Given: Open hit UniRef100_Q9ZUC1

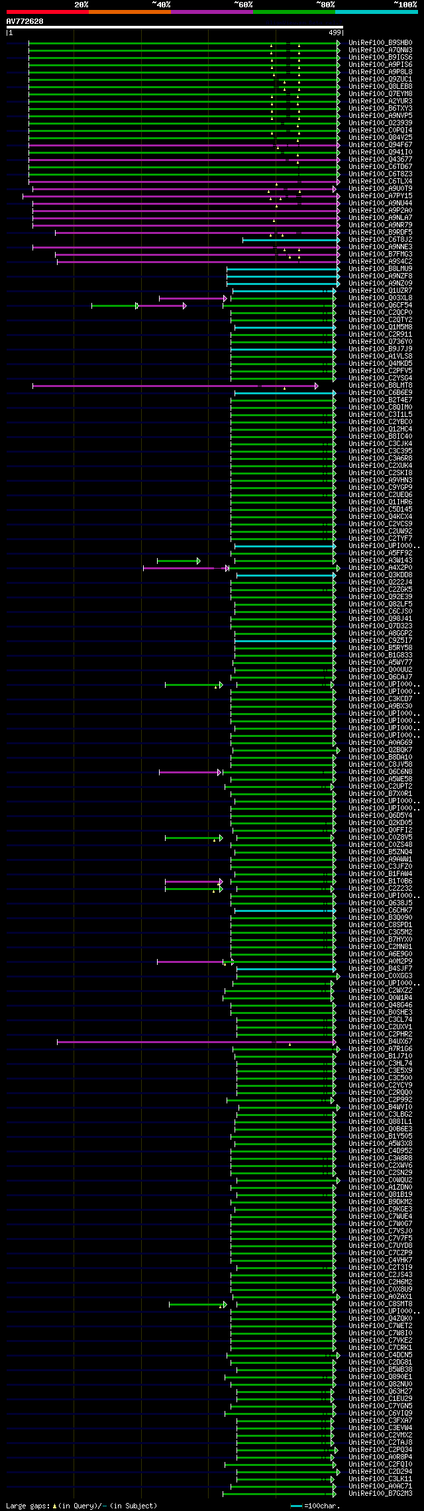Looking at the screenshot, I should (x=380, y=80).
